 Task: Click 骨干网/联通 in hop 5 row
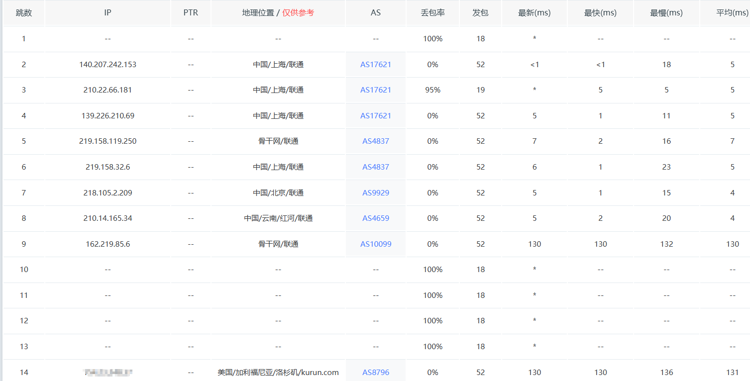coord(278,141)
